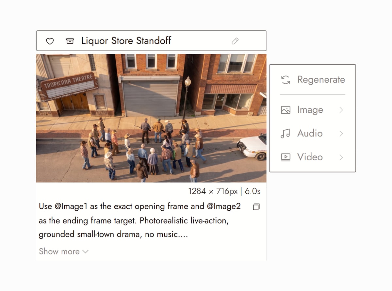Expand the Video submenu arrow
The width and height of the screenshot is (392, 291).
tap(341, 157)
